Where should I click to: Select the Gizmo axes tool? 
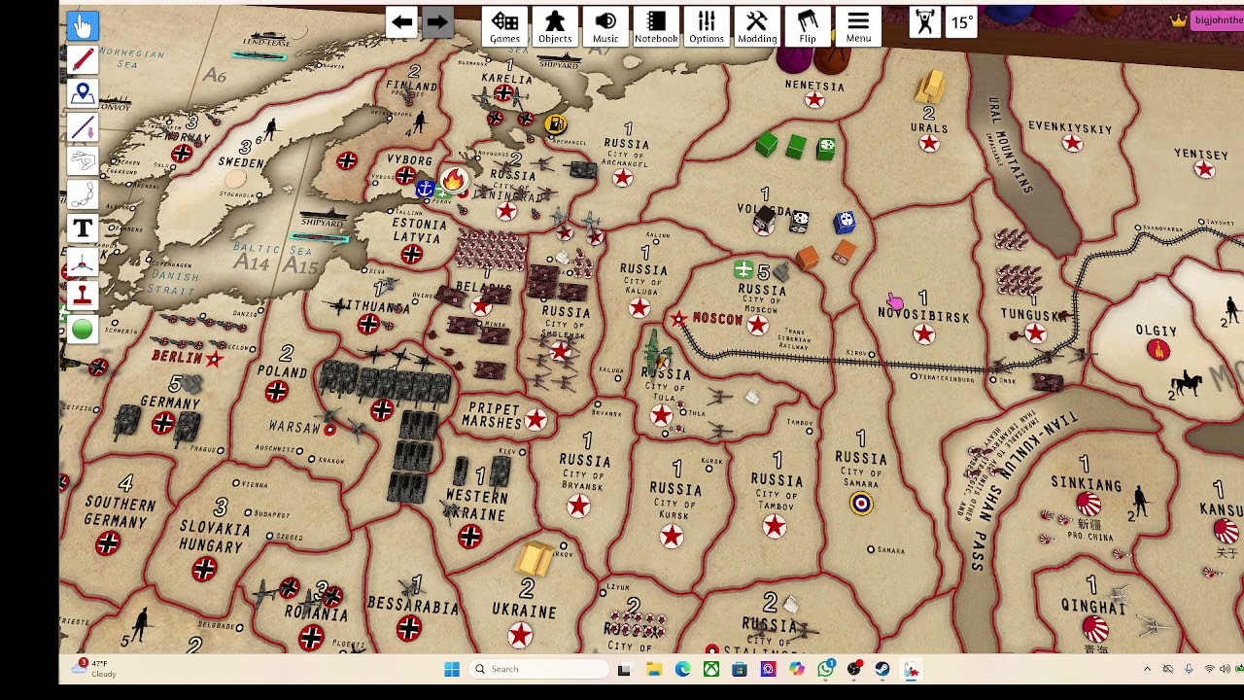pos(83,262)
